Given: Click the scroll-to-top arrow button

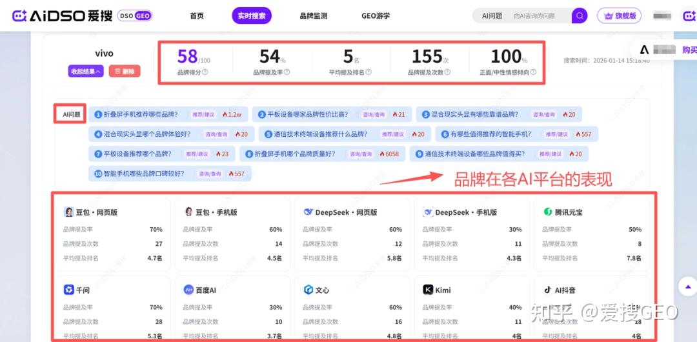Looking at the screenshot, I should [689, 287].
